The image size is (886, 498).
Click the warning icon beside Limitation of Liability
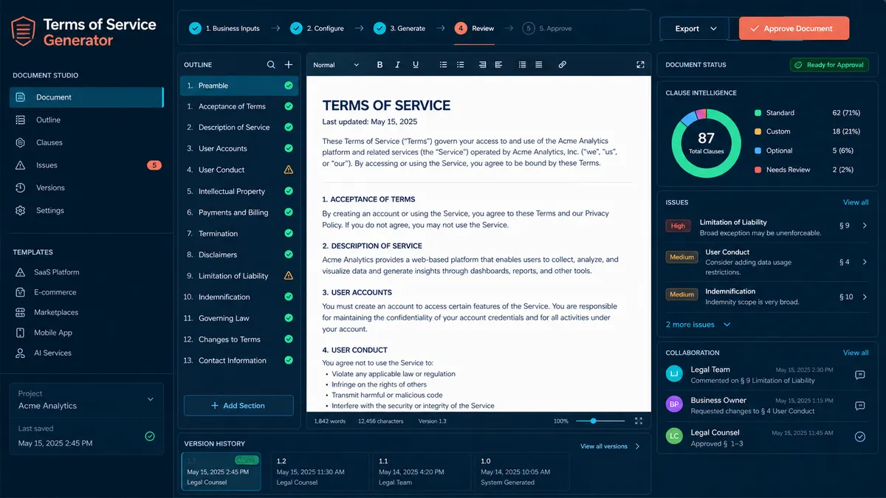coord(289,276)
